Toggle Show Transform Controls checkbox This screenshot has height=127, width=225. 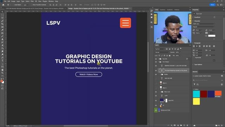32,5
